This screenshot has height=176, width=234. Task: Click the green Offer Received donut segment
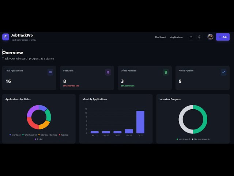tap(49, 115)
